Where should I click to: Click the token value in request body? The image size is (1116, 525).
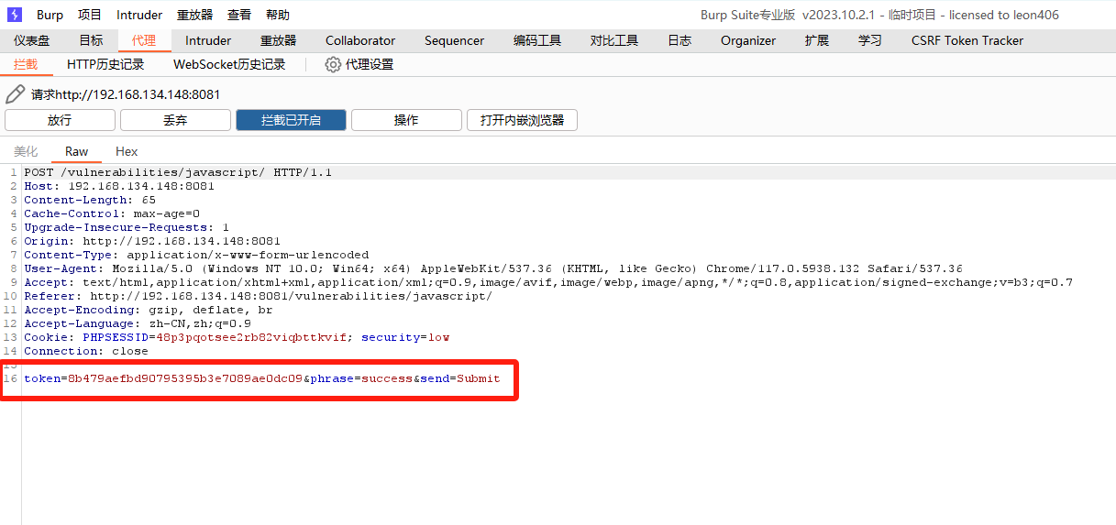[185, 378]
